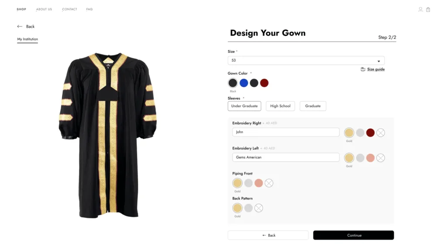
Task: Remove Embroidery Right color with crossed circle
Action: click(381, 132)
